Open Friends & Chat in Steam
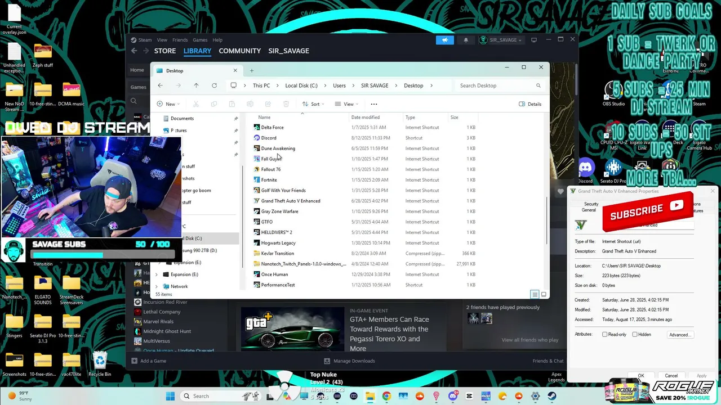This screenshot has width=721, height=405. pos(548,361)
